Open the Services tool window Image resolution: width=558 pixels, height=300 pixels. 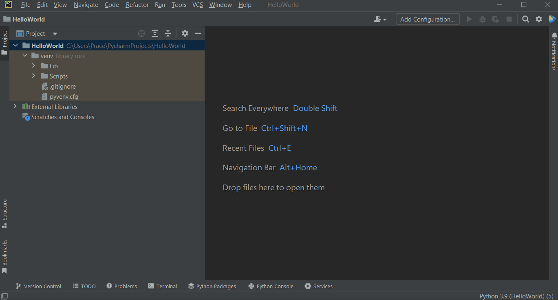(318, 286)
